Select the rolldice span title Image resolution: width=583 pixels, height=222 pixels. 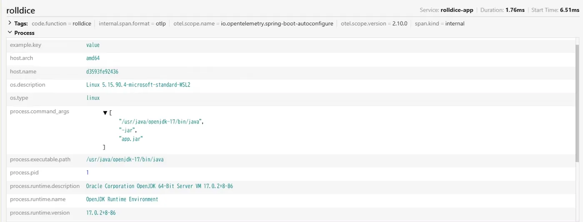(x=21, y=10)
